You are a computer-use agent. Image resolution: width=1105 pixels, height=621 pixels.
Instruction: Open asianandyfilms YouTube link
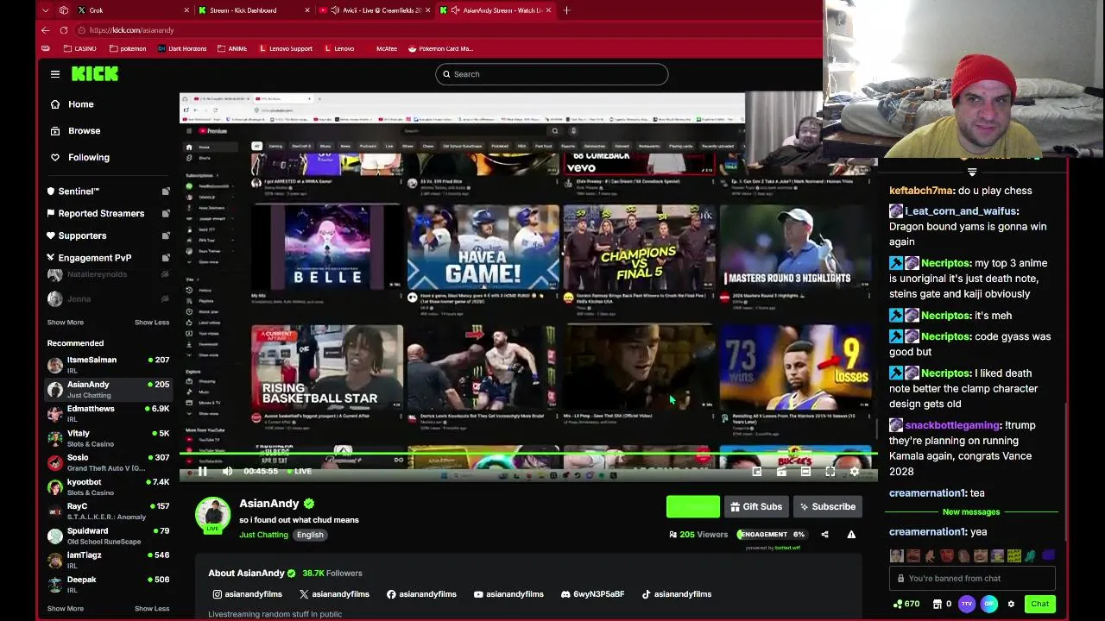[508, 594]
